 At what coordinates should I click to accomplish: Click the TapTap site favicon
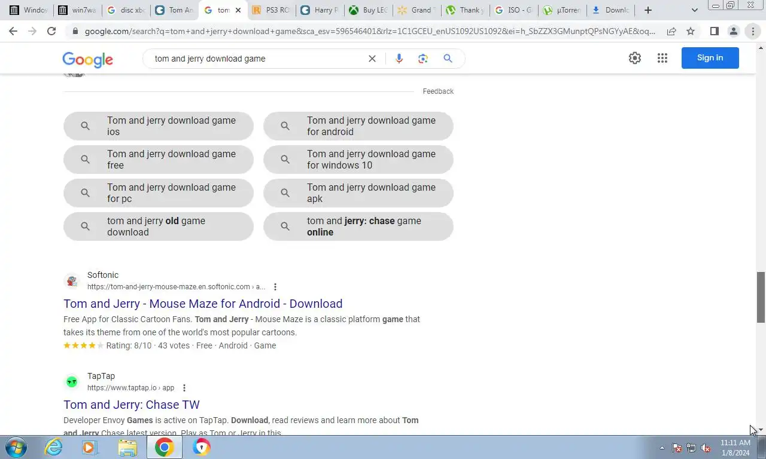[x=72, y=382]
